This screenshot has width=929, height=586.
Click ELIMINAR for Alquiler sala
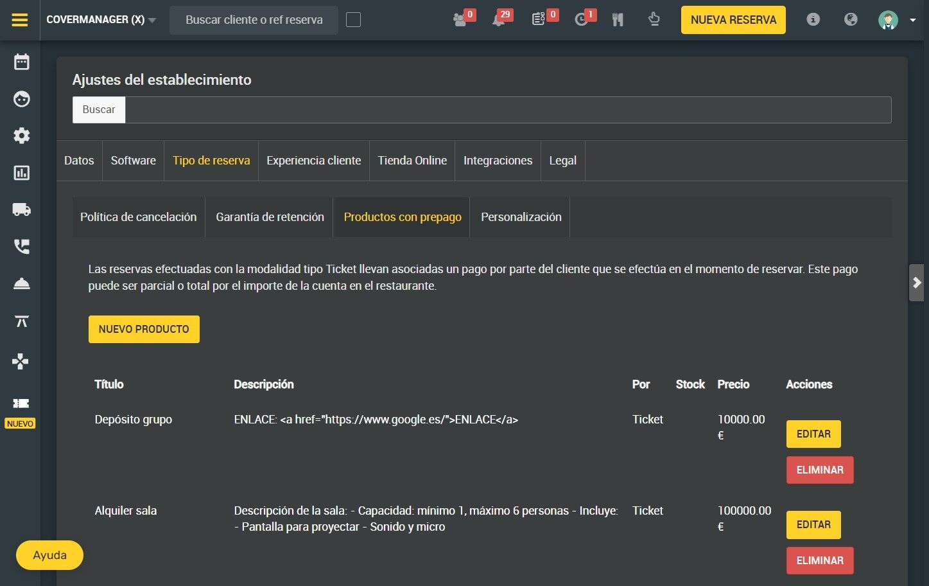click(820, 560)
